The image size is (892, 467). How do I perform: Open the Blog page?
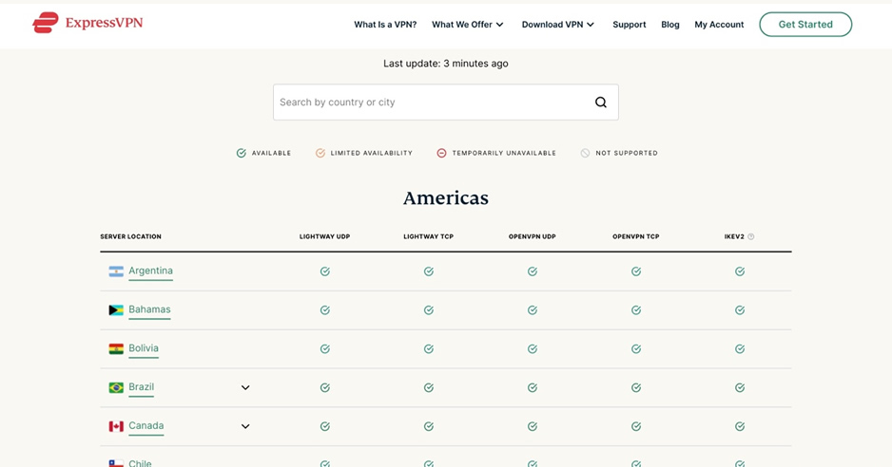[670, 25]
